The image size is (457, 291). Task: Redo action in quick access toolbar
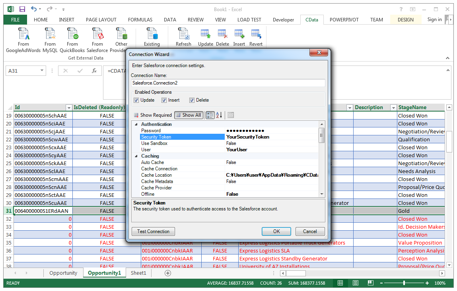(50, 9)
